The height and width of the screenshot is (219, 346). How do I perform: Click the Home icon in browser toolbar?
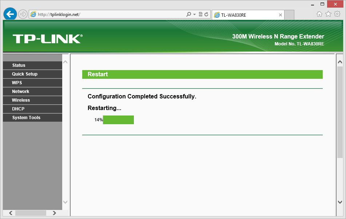click(x=319, y=14)
